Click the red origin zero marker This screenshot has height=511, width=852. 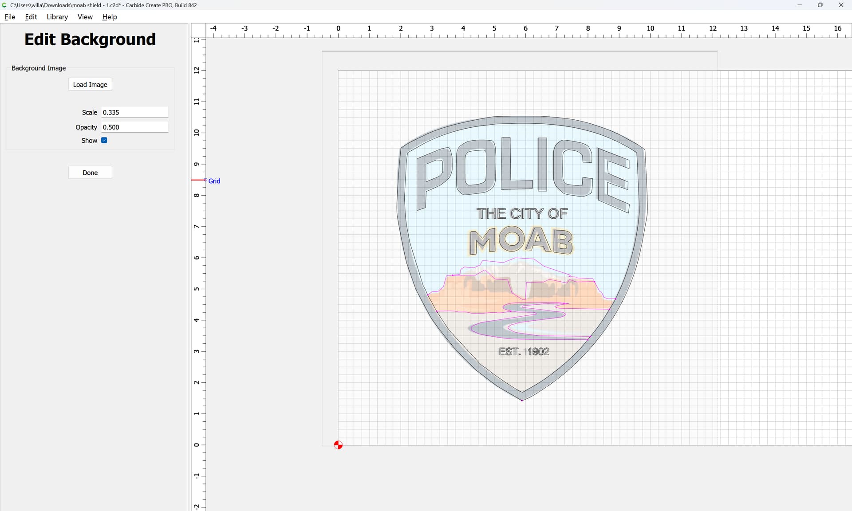(338, 445)
